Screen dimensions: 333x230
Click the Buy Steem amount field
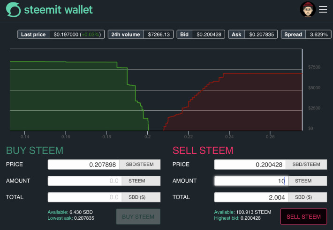tap(85, 181)
